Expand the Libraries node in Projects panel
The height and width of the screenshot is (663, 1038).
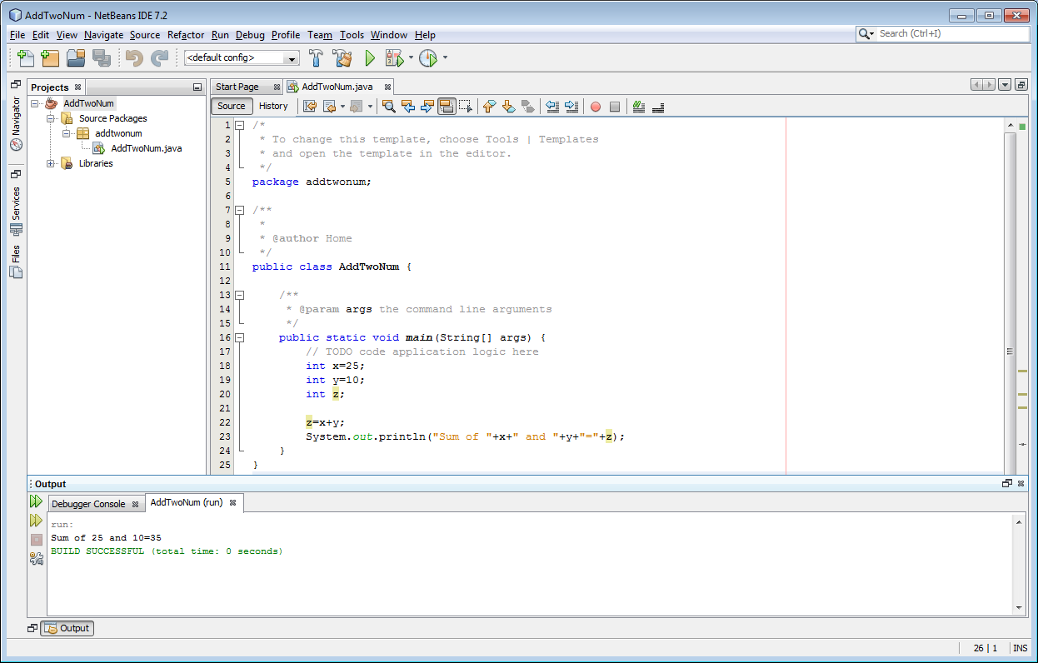[x=50, y=163]
